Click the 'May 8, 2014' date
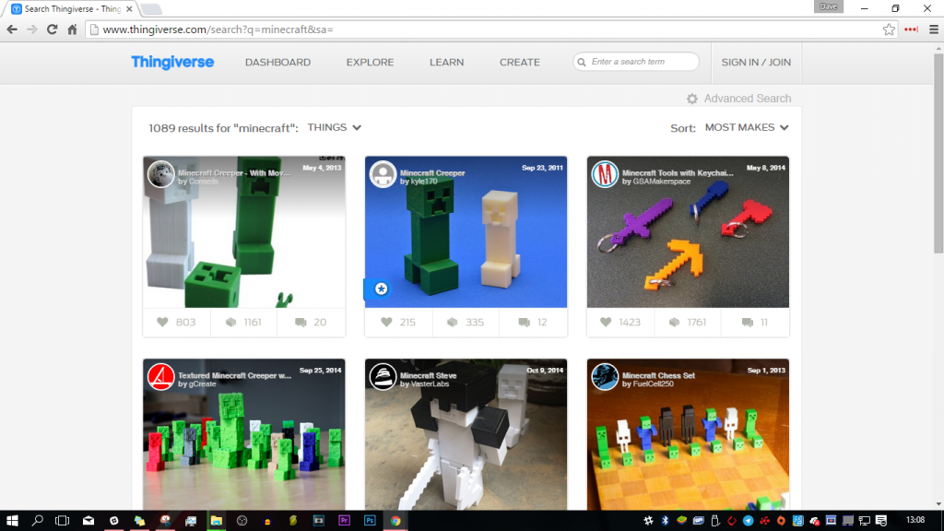 tap(766, 168)
